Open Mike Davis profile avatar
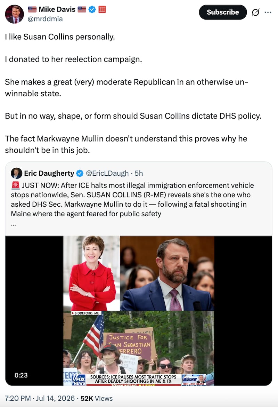 click(14, 14)
